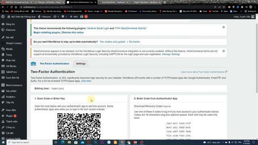This screenshot has height=145, width=258.
Task: Dismiss the WooCommerce integration notice icon
Action: click(223, 51)
